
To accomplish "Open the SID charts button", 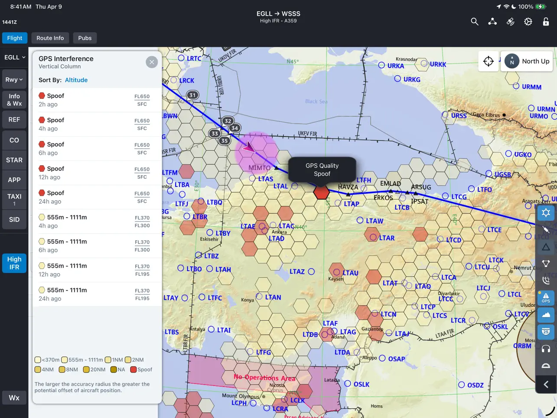I will [14, 219].
